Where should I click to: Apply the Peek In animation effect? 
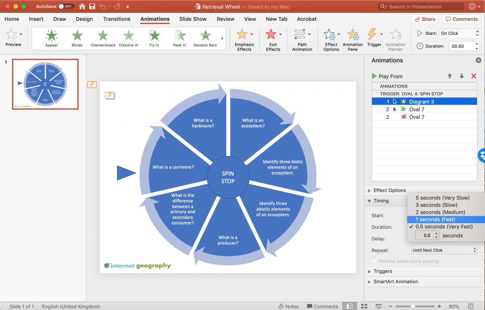179,38
